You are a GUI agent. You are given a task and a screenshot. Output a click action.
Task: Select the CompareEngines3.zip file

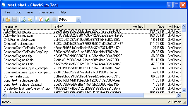(18, 64)
